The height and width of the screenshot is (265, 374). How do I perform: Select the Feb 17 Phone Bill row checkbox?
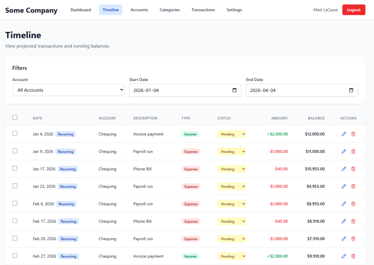(15, 221)
